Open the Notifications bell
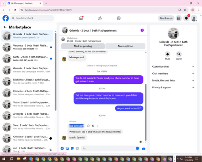Image resolution: width=202 pixels, height=162 pixels. (x=186, y=18)
